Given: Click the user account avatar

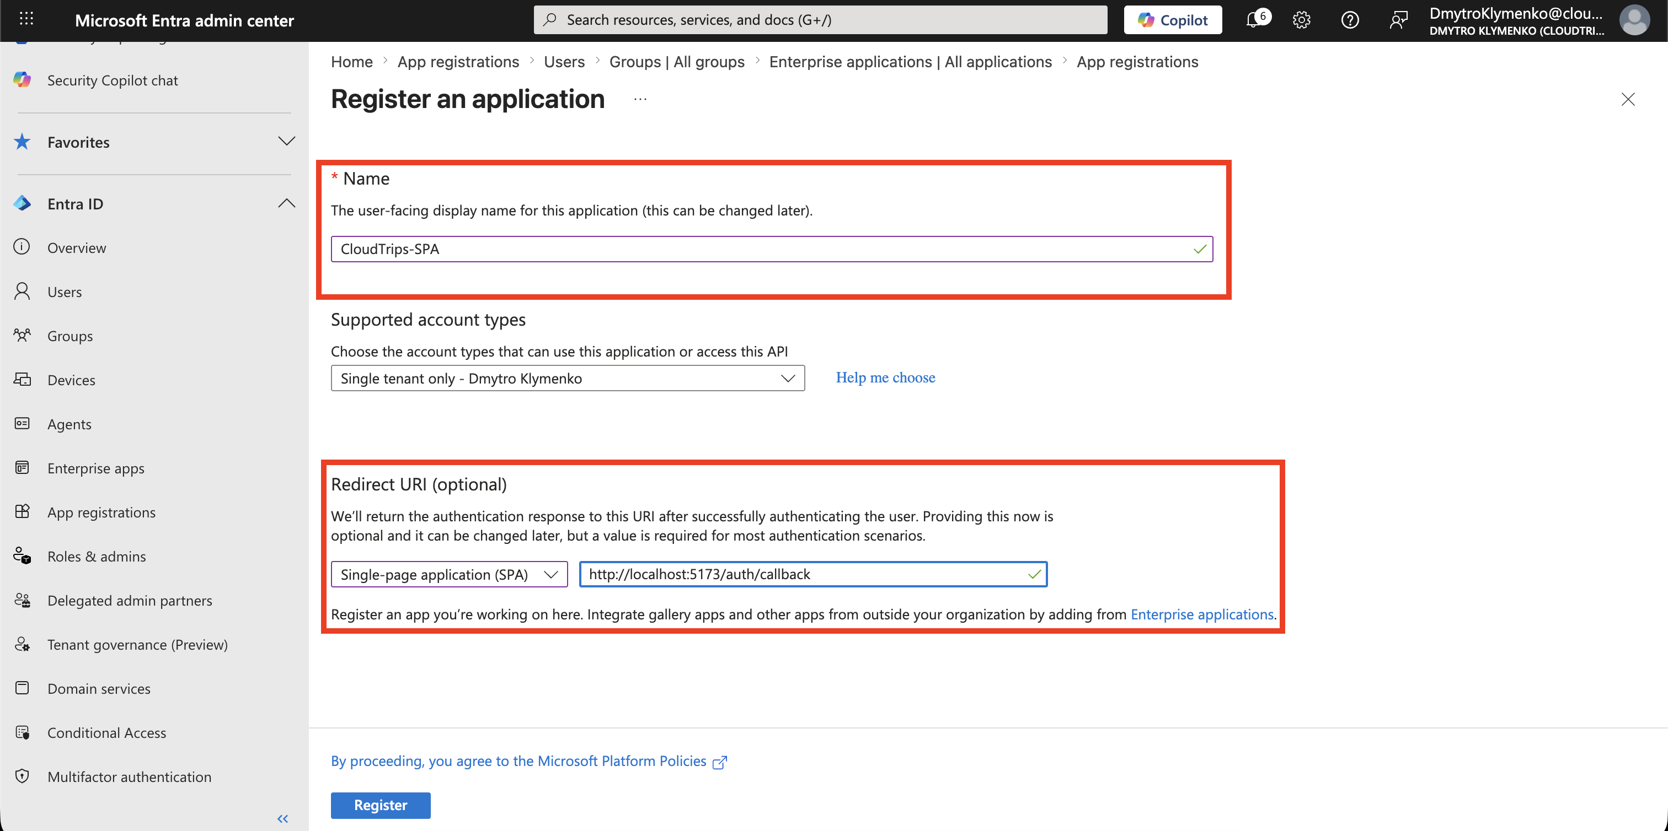Looking at the screenshot, I should [1634, 20].
